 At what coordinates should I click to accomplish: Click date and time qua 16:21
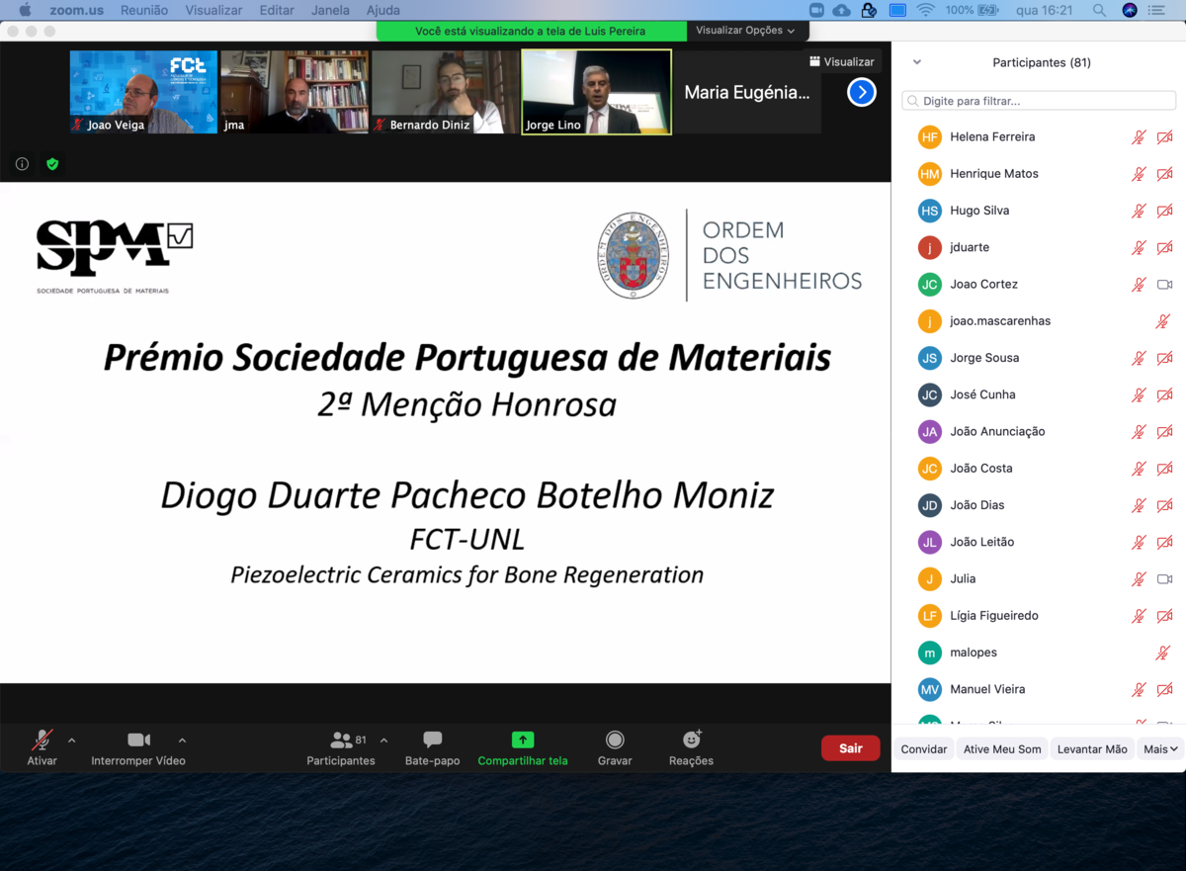1047,10
